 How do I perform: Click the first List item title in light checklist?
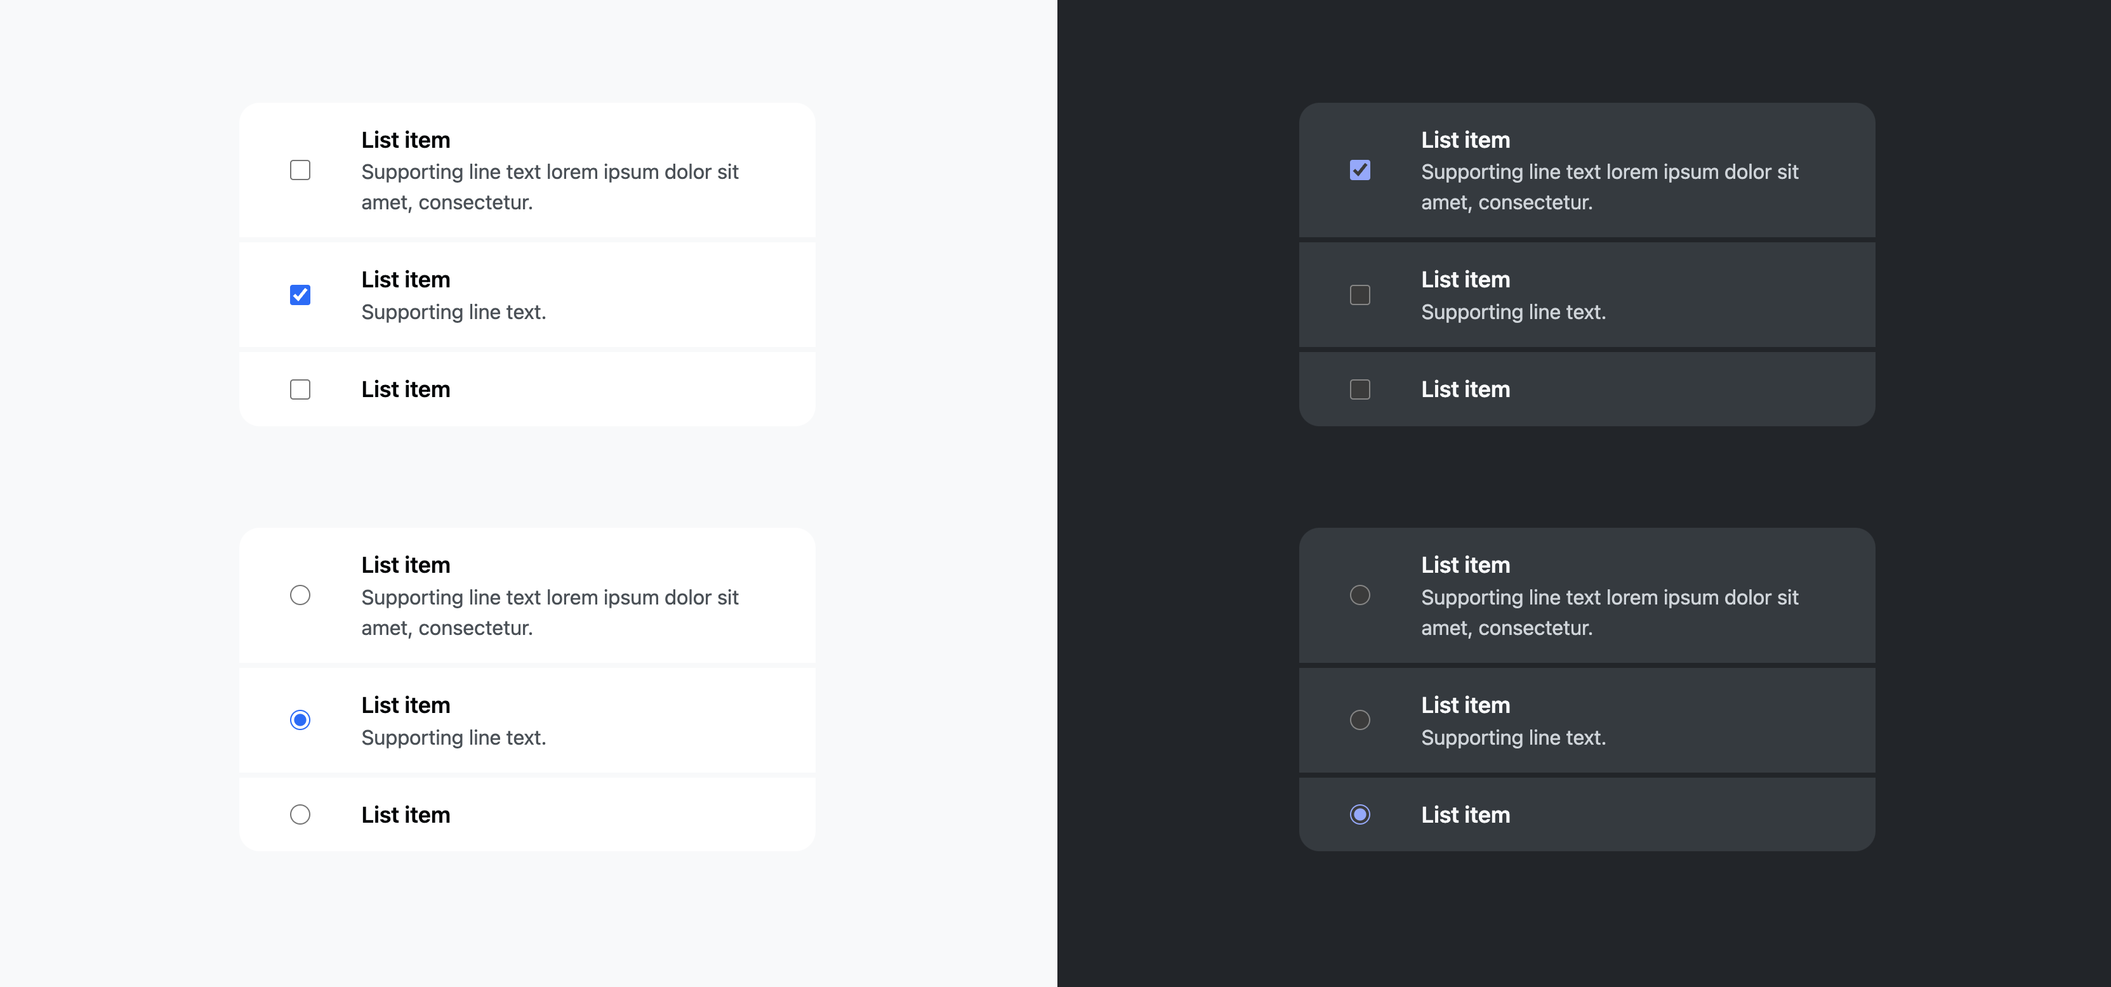click(406, 140)
